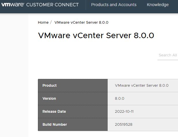Open the Knowledge menu
This screenshot has height=137, width=178.
(x=158, y=5)
